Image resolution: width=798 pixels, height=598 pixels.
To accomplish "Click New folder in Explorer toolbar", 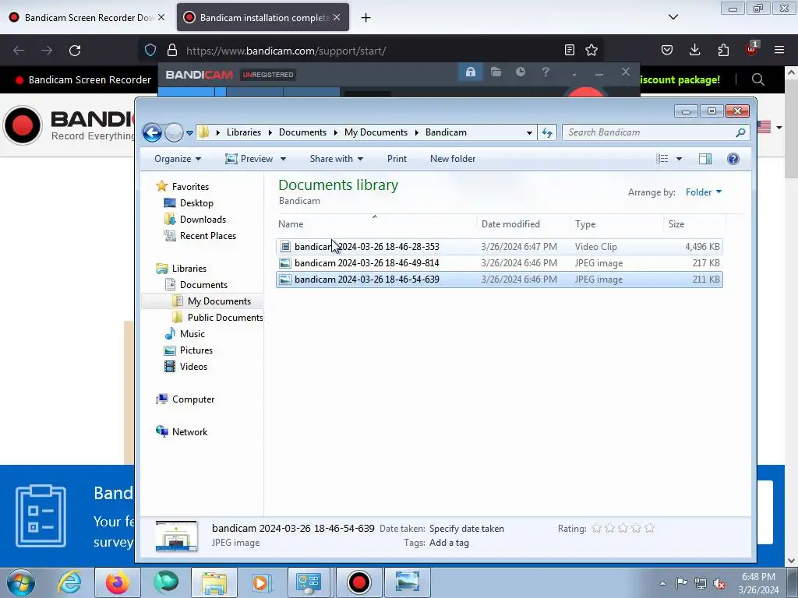I will 453,159.
